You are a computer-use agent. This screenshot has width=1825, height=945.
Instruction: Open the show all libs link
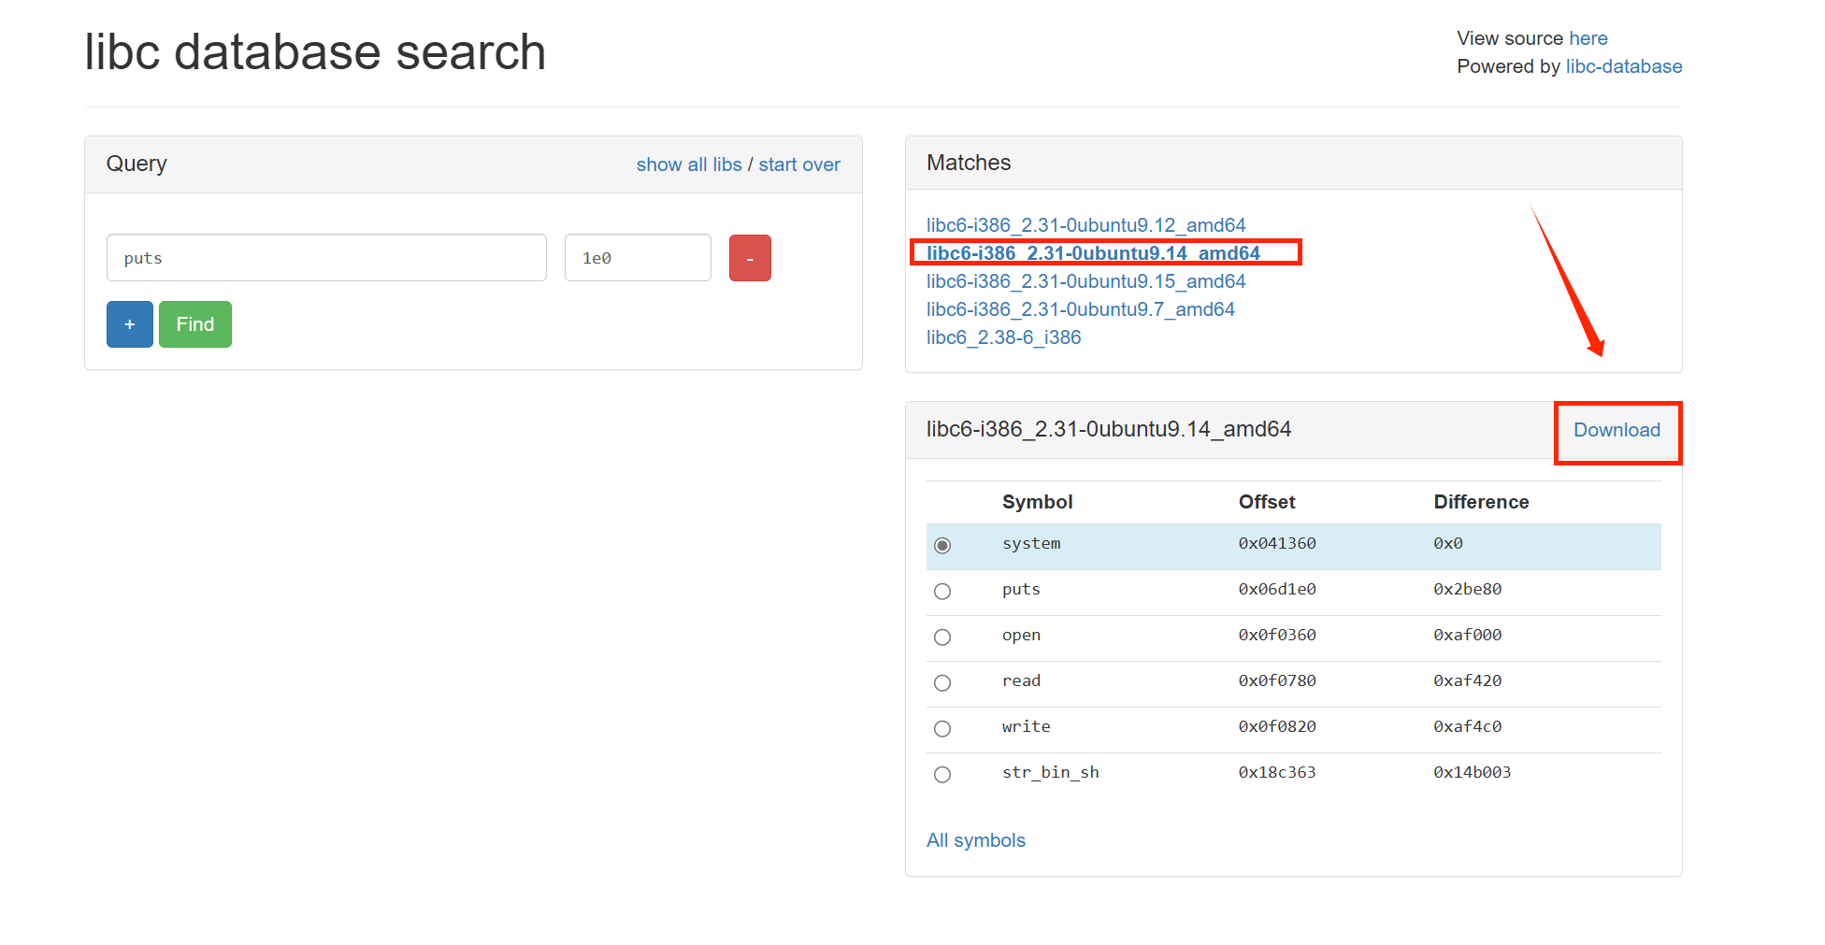[x=689, y=165]
